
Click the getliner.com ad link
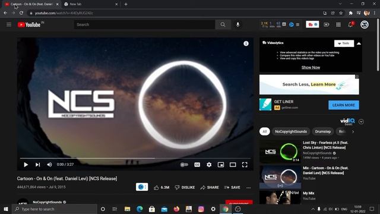[290, 108]
